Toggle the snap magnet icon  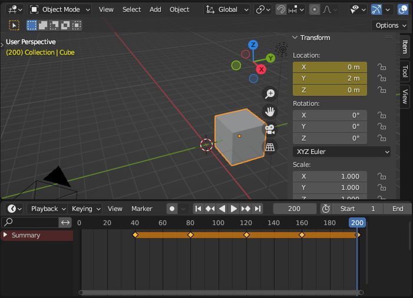[x=282, y=9]
